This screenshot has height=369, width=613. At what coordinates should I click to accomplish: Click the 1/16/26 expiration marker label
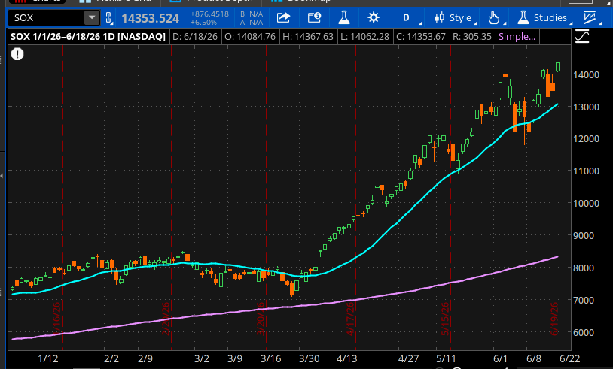(56, 319)
